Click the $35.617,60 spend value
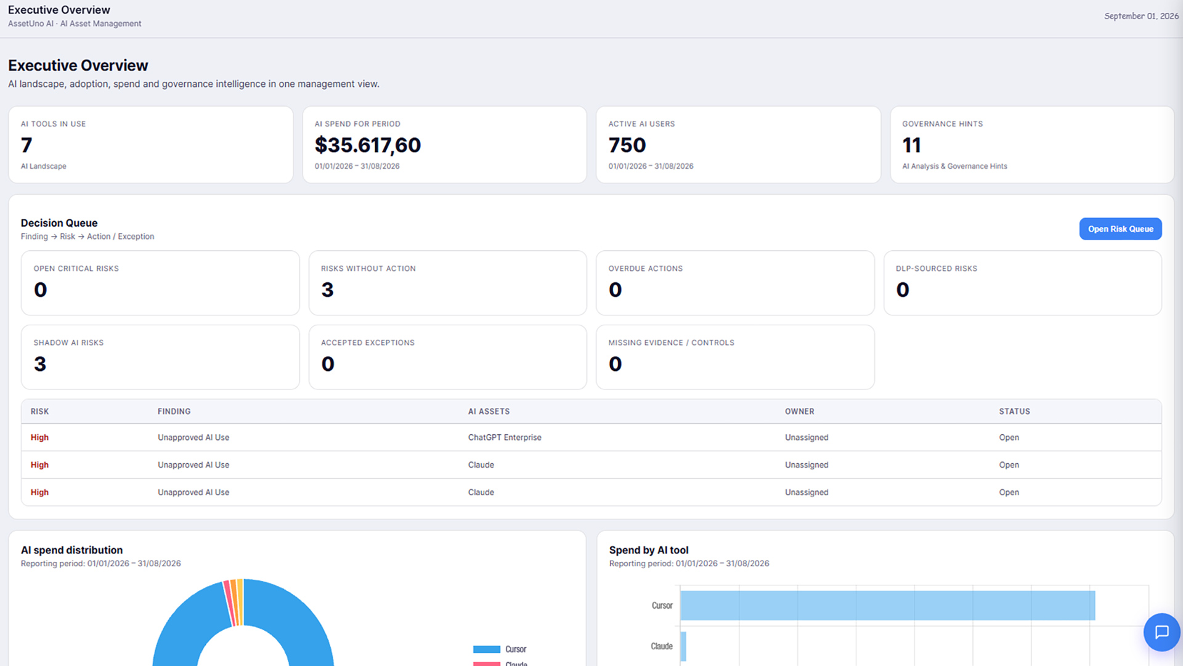Screen dimensions: 1183x666 pyautogui.click(x=368, y=145)
